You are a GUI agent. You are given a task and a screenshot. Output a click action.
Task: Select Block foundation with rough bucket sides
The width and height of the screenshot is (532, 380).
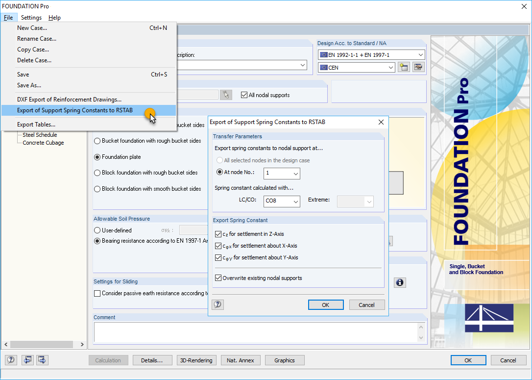point(97,173)
